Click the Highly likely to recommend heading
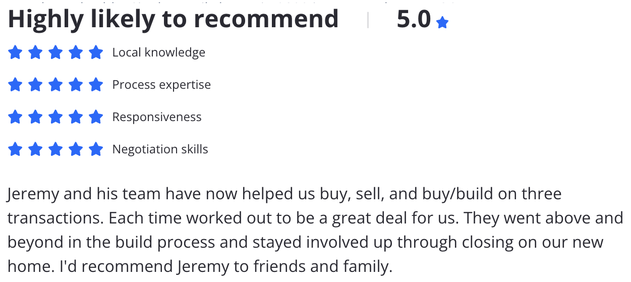The width and height of the screenshot is (631, 282). point(173,19)
